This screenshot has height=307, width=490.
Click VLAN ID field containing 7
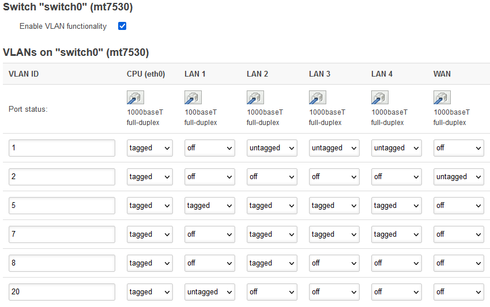pos(62,234)
